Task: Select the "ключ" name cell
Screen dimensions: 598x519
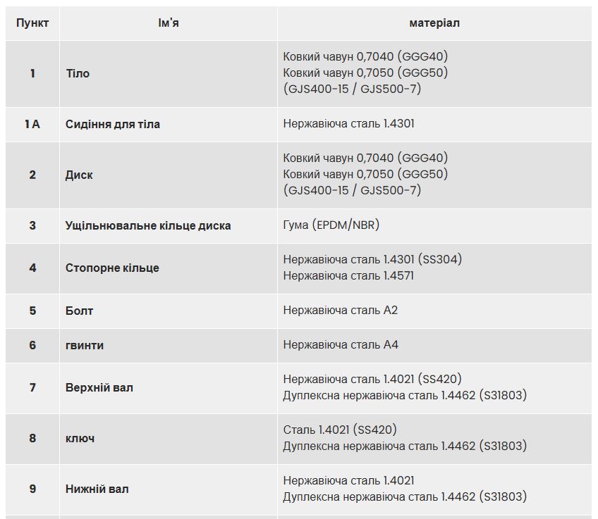Action: 80,438
